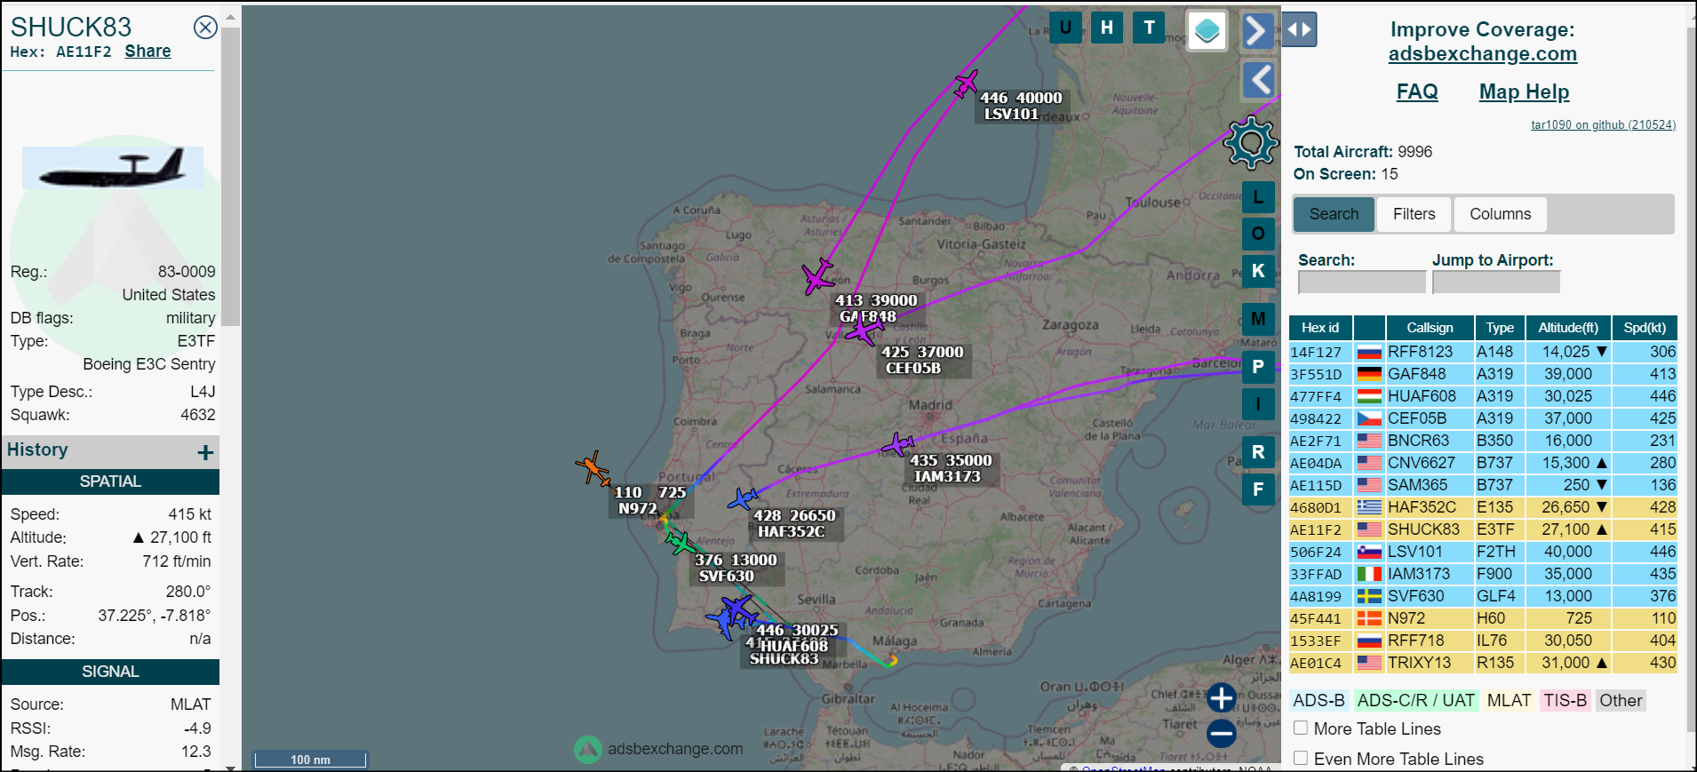1697x772 pixels.
Task: Click the left-arrow collapse map button
Action: (x=1258, y=80)
